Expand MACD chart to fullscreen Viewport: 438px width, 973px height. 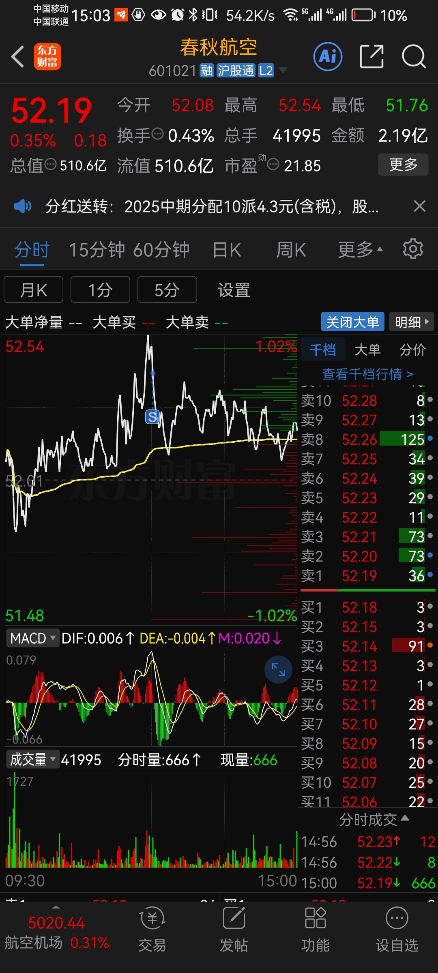[x=278, y=669]
